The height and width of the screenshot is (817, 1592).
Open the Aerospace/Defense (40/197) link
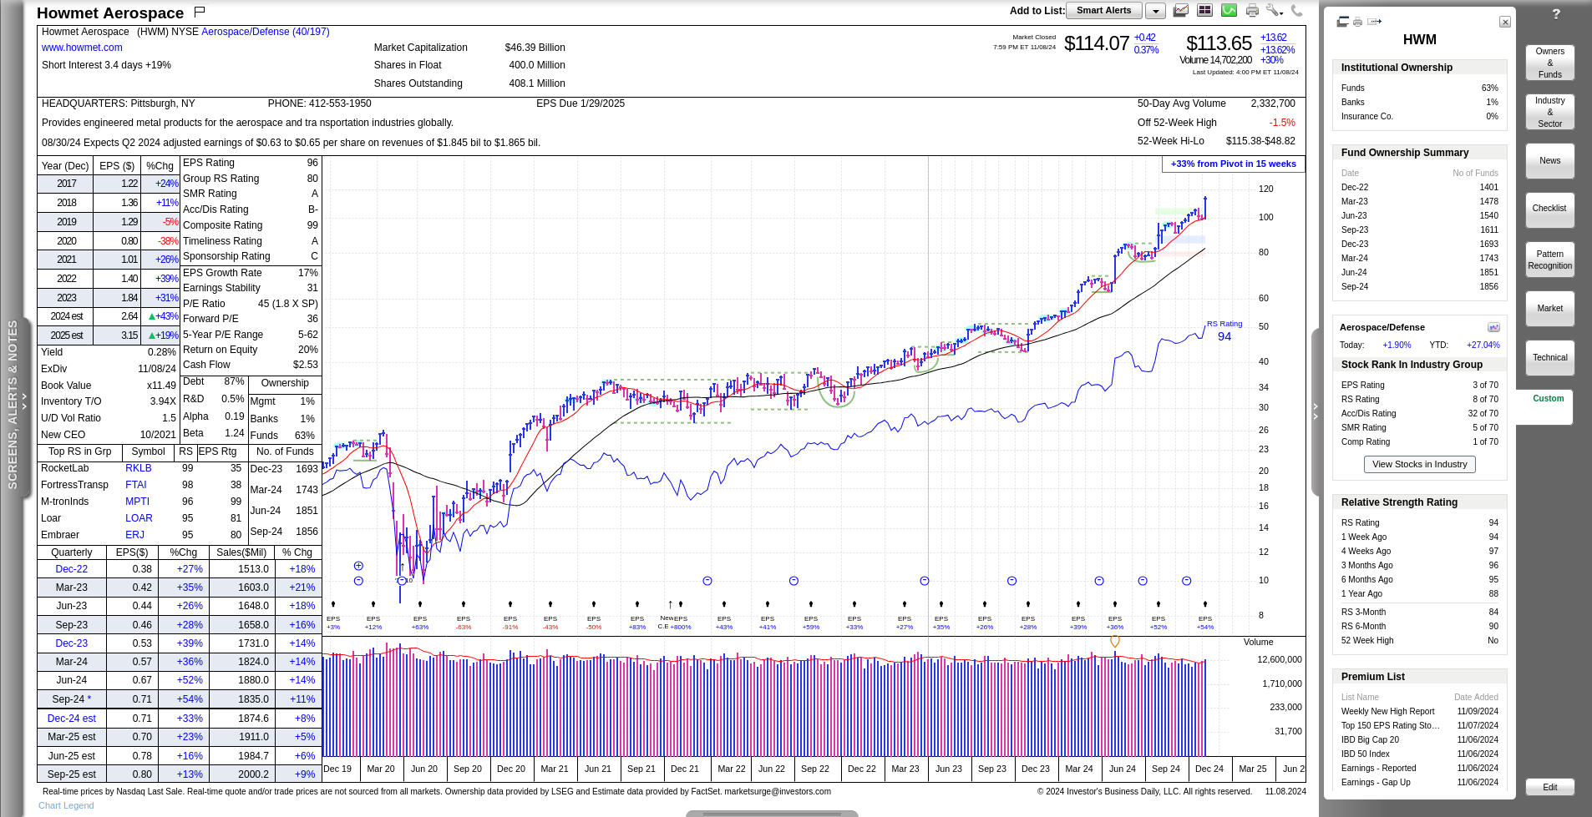coord(266,32)
